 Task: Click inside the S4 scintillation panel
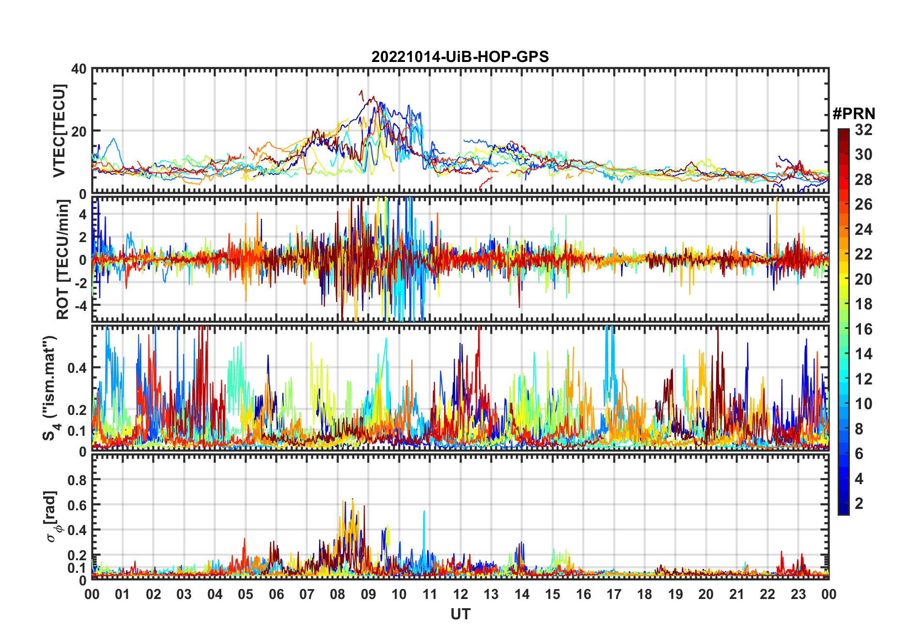(460, 388)
